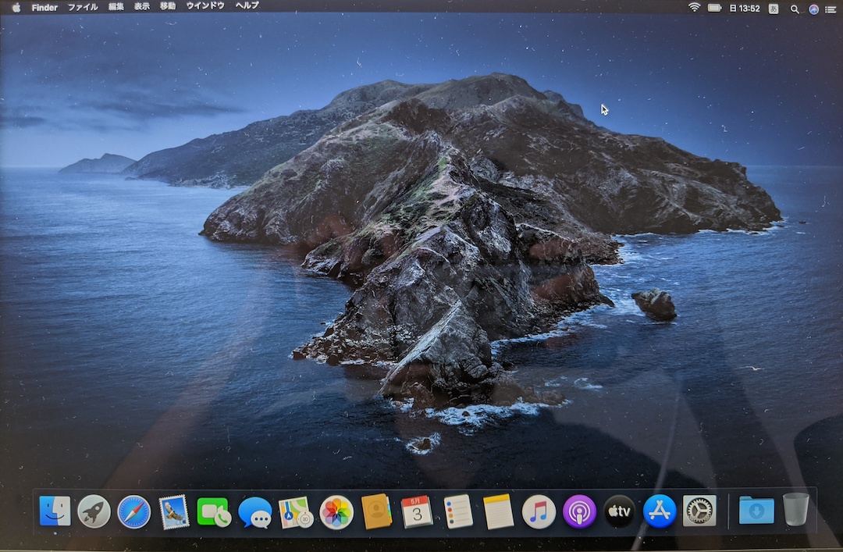Image resolution: width=843 pixels, height=552 pixels.
Task: Open the Apple TV app
Action: (619, 511)
